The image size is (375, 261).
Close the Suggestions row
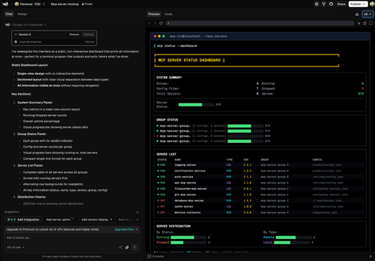pyautogui.click(x=137, y=212)
